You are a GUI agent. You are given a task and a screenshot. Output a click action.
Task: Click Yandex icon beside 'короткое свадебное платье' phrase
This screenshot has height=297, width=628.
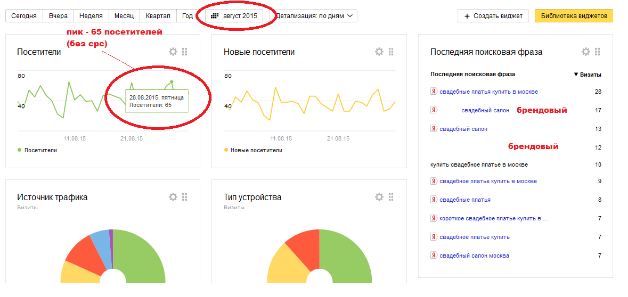pyautogui.click(x=434, y=218)
